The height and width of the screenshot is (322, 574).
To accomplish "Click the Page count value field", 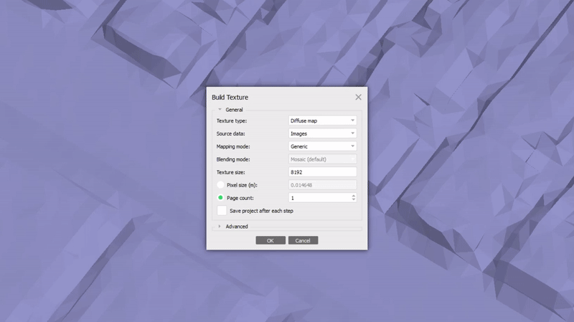I will tap(319, 197).
